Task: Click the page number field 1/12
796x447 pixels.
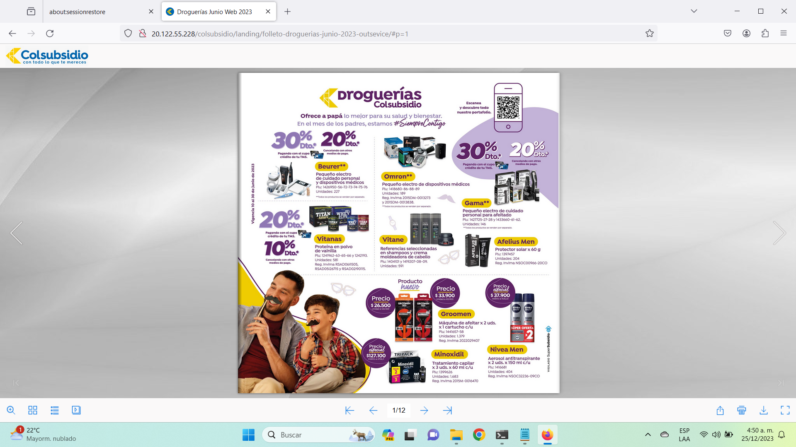Action: click(399, 410)
